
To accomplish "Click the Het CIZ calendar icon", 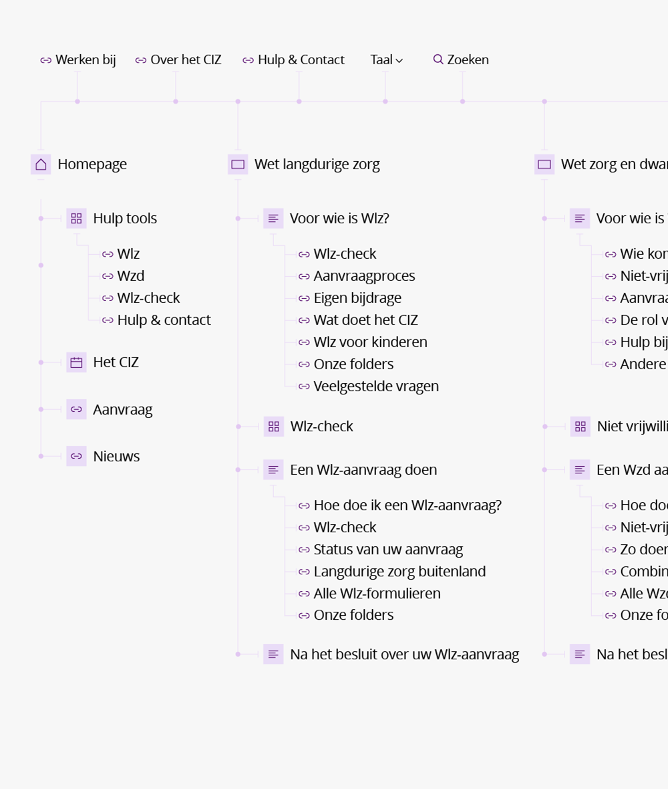I will tap(76, 362).
